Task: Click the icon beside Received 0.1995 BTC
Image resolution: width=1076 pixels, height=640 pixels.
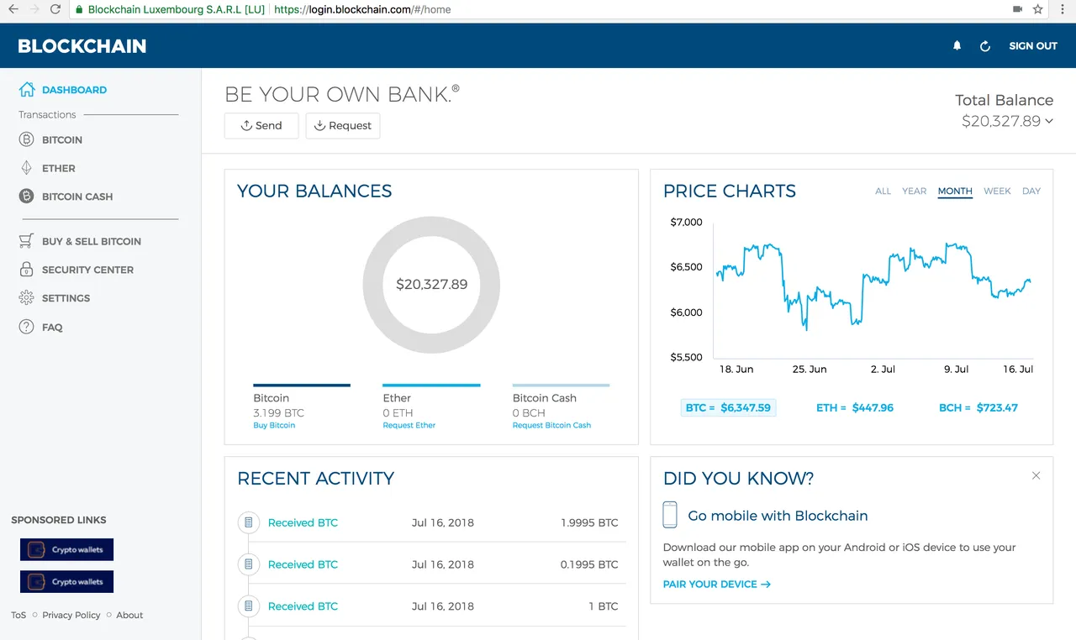Action: tap(248, 564)
